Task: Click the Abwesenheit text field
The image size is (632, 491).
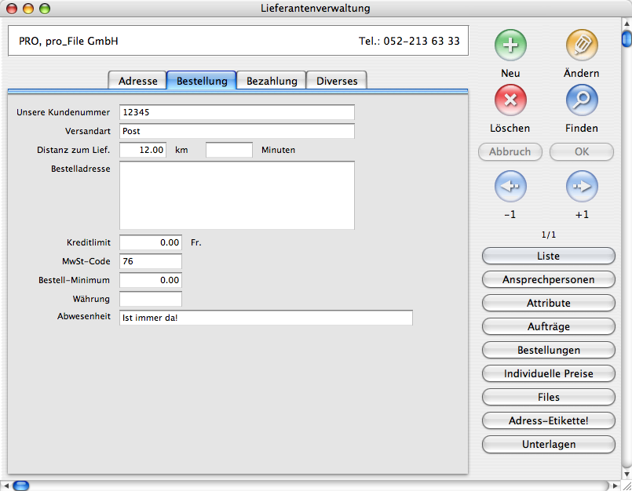Action: (x=265, y=318)
